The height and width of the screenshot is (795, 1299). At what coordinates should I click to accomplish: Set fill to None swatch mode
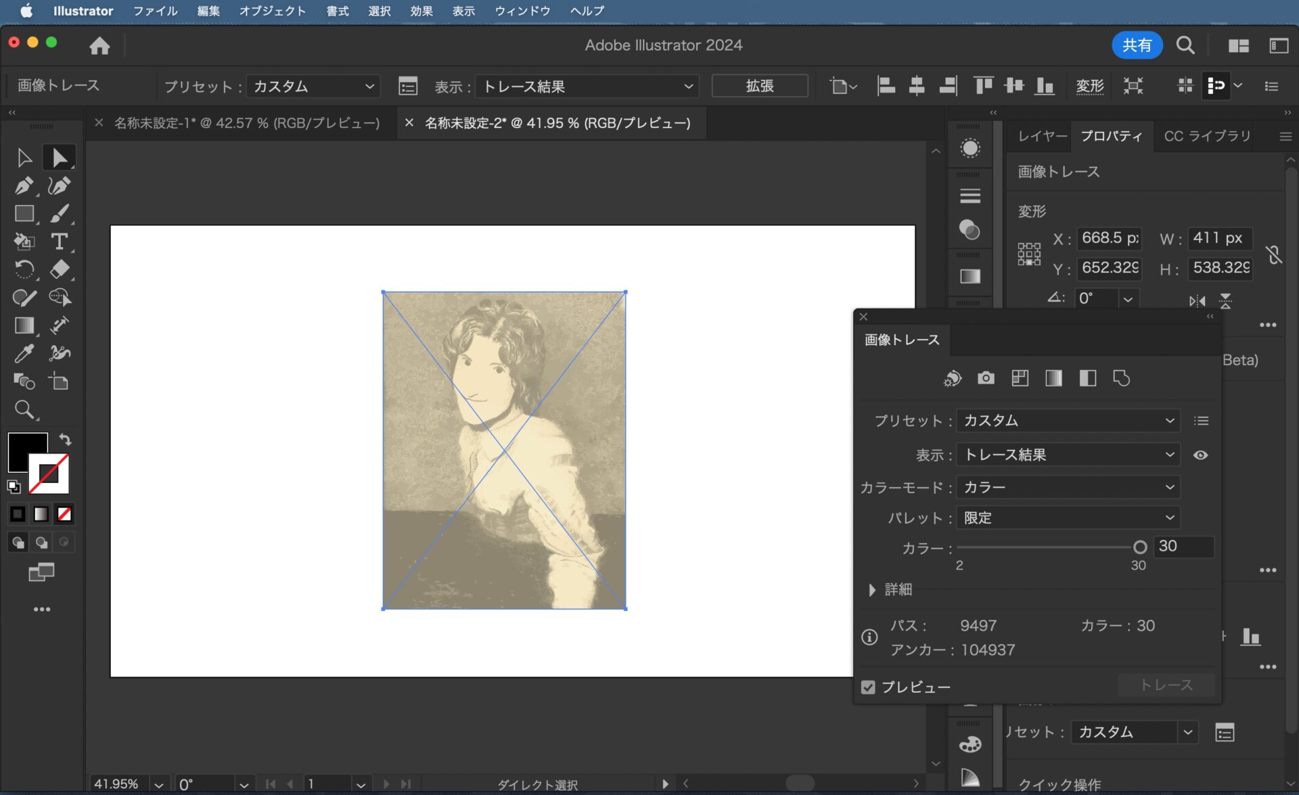click(x=64, y=514)
